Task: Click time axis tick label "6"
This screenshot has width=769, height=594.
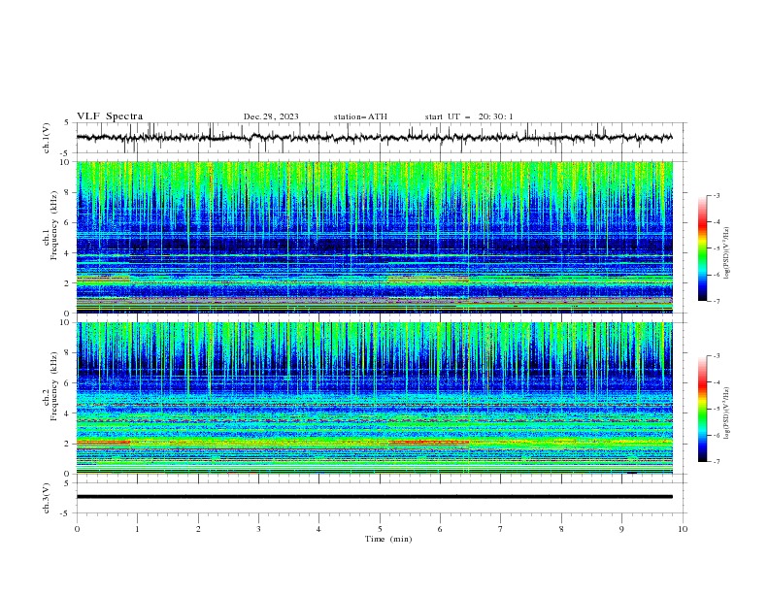Action: point(440,529)
